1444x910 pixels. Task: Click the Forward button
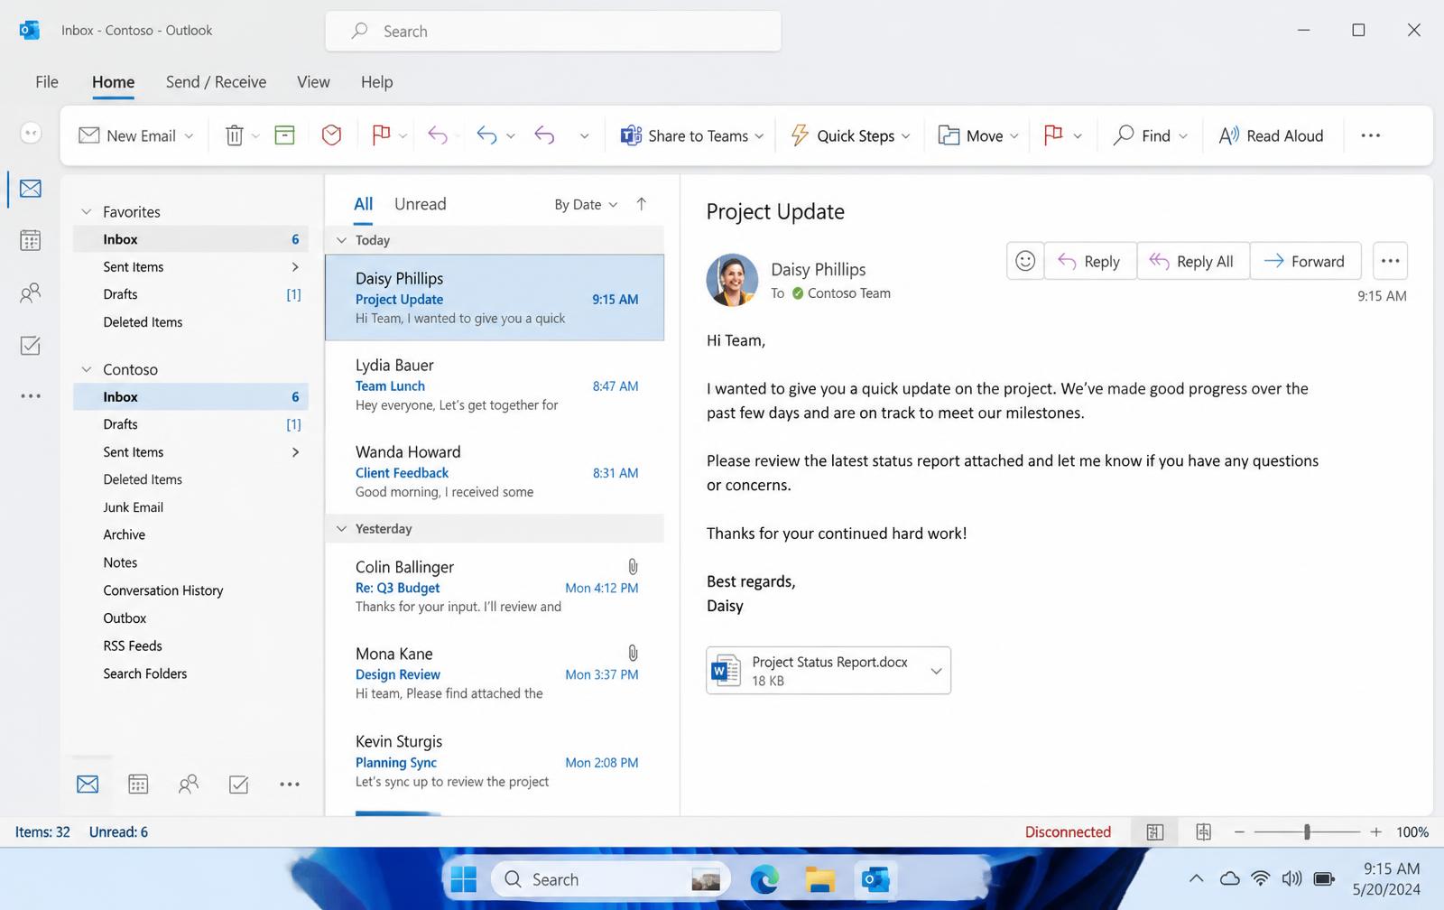(1304, 261)
